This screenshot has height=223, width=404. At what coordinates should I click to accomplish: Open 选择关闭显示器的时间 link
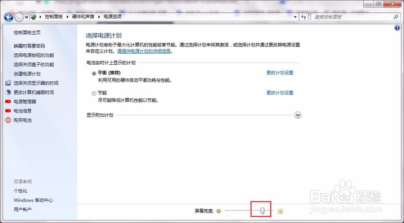[x=36, y=83]
